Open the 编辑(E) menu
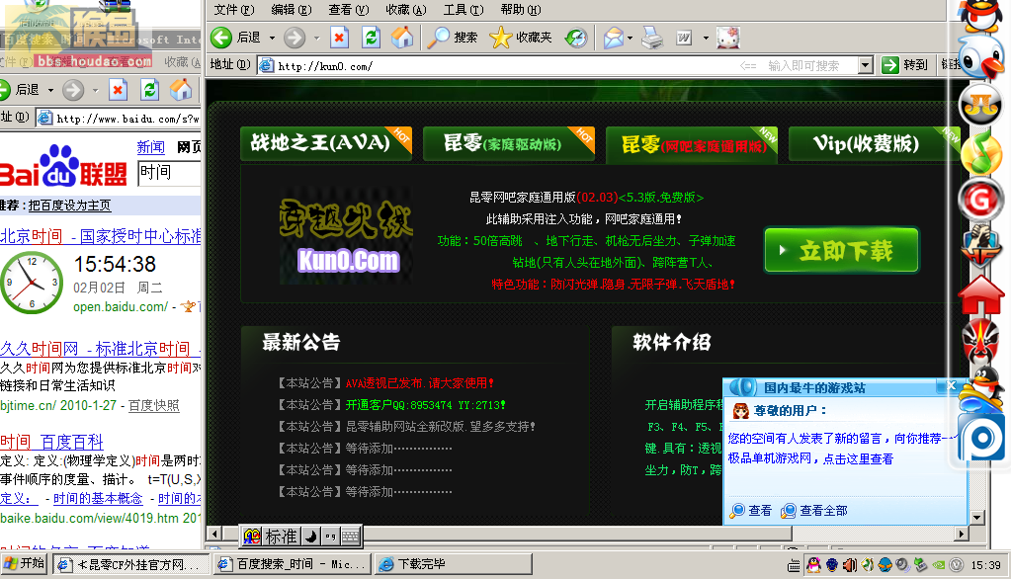1011x579 pixels. coord(292,10)
